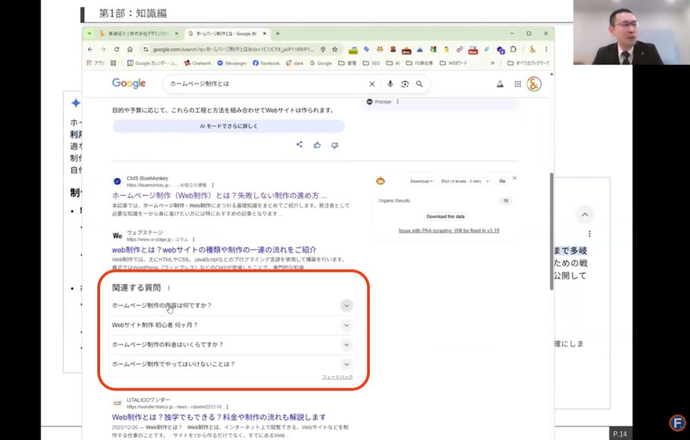Image resolution: width=690 pixels, height=440 pixels.
Task: Click the share icon below the AI overview
Action: coord(299,144)
